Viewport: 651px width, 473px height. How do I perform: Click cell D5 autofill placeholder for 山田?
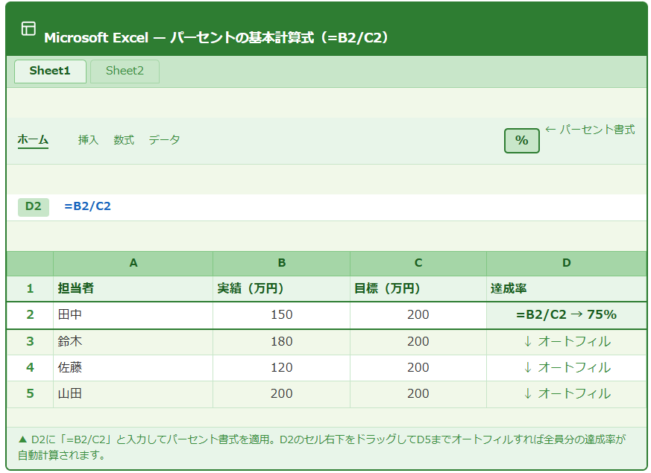[566, 393]
